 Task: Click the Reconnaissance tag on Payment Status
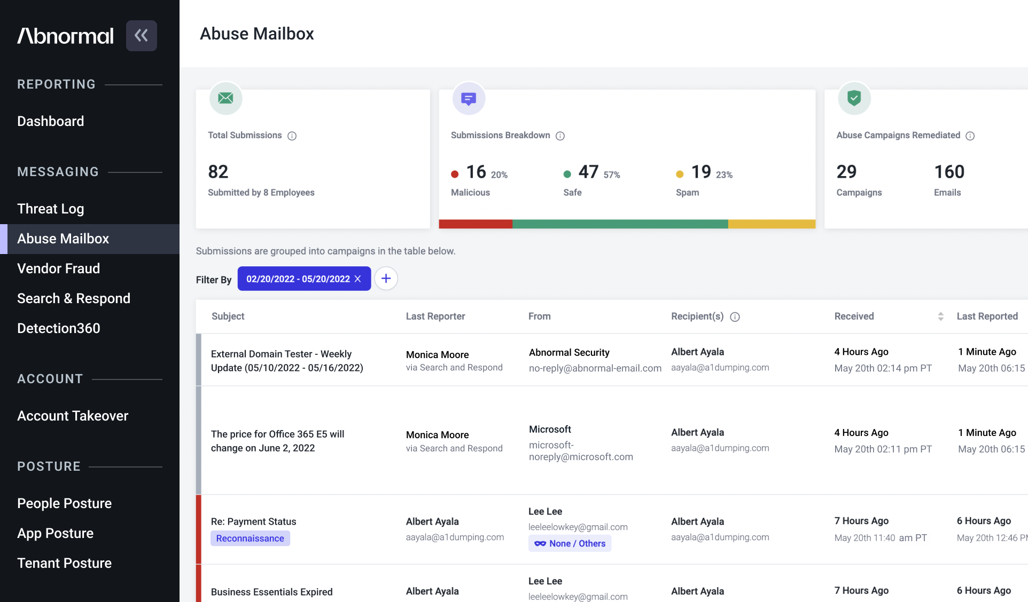[x=250, y=538]
